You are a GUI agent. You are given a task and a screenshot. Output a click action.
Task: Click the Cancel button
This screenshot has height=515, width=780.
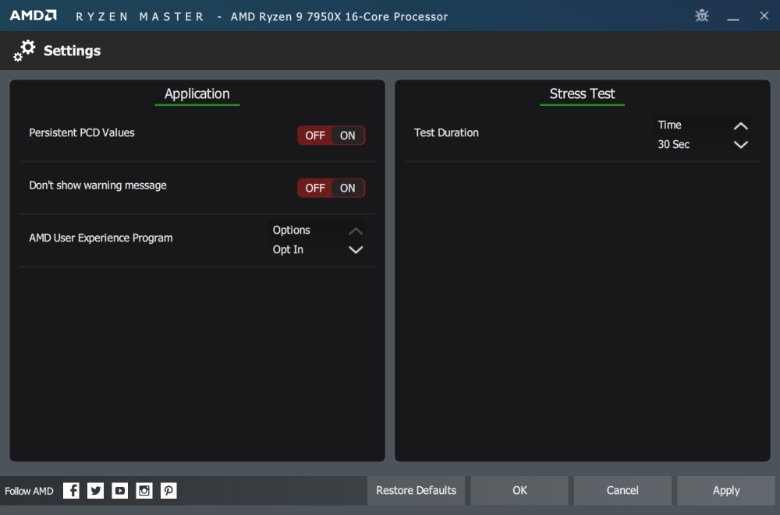[x=622, y=491]
